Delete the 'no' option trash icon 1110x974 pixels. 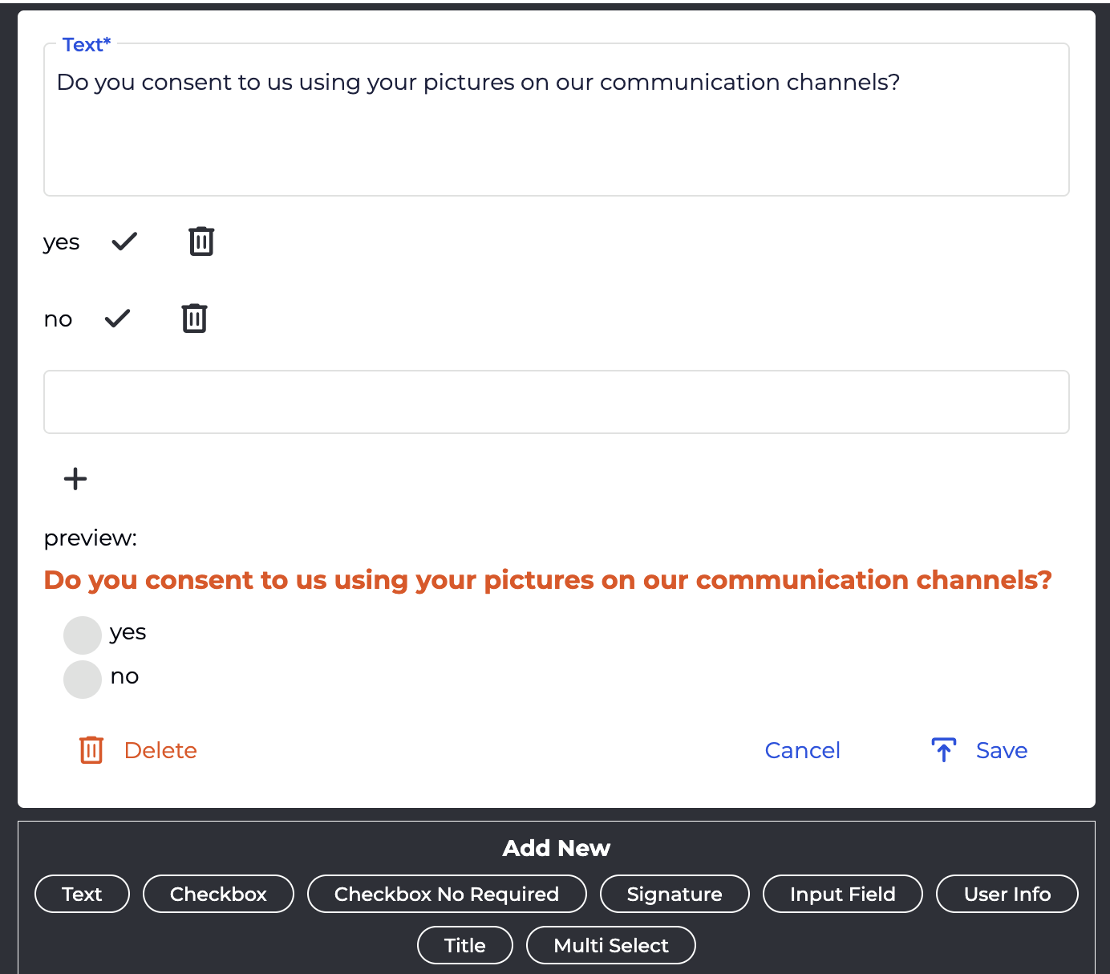(194, 319)
